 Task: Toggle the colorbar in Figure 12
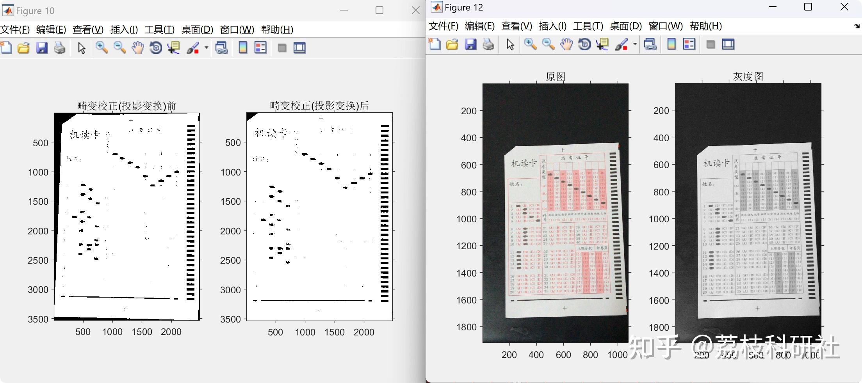(671, 44)
